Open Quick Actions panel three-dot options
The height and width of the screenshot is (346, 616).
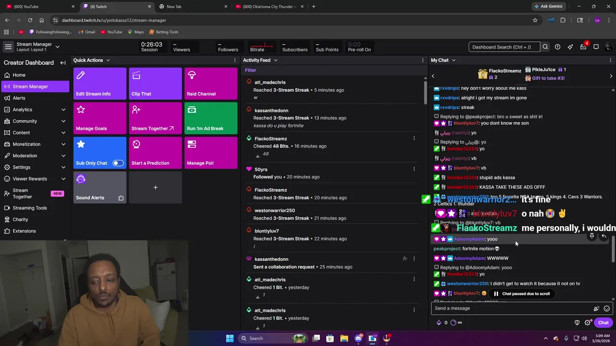(235, 60)
